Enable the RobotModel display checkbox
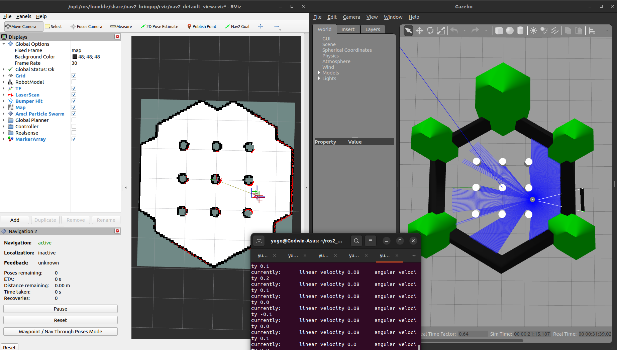 point(74,82)
